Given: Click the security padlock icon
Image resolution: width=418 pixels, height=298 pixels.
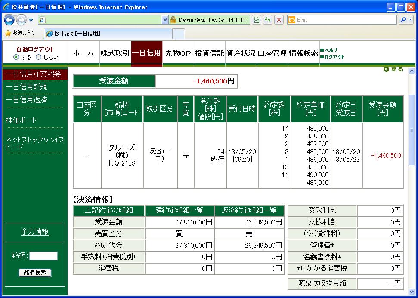Looking at the screenshot, I should [173, 20].
